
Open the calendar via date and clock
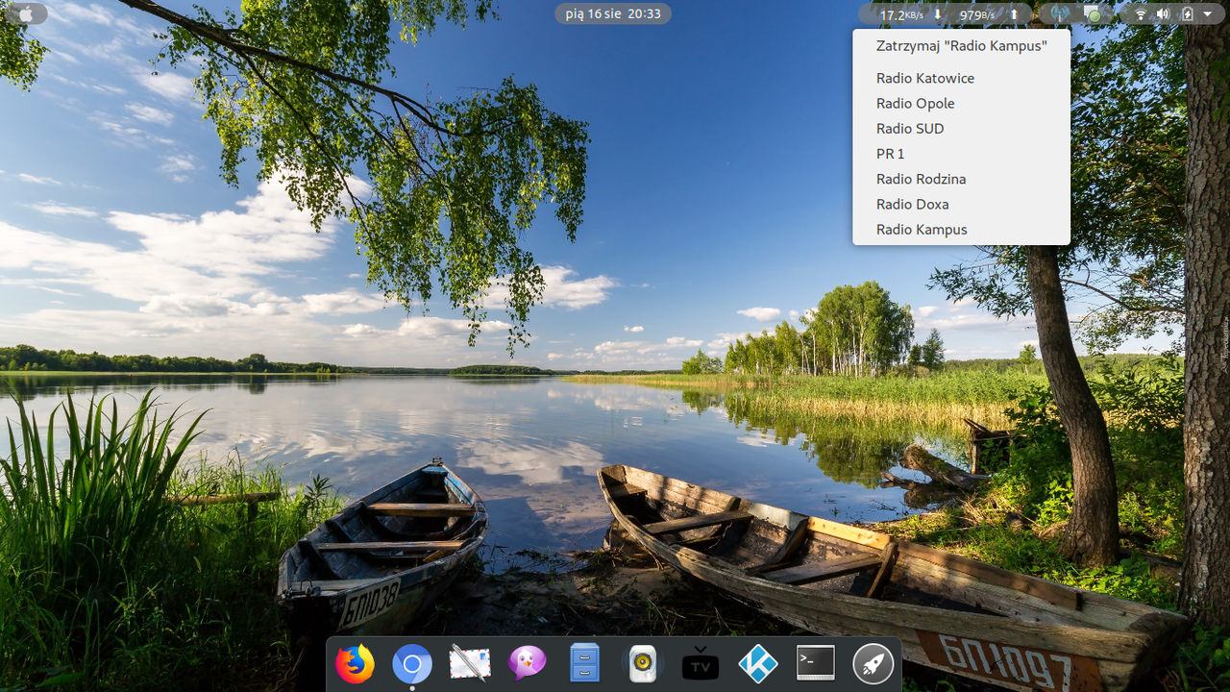pos(613,13)
